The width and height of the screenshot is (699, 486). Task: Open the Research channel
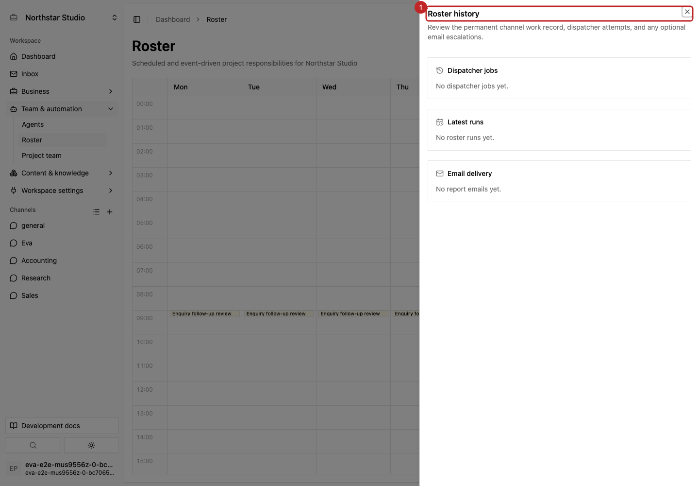tap(62, 278)
